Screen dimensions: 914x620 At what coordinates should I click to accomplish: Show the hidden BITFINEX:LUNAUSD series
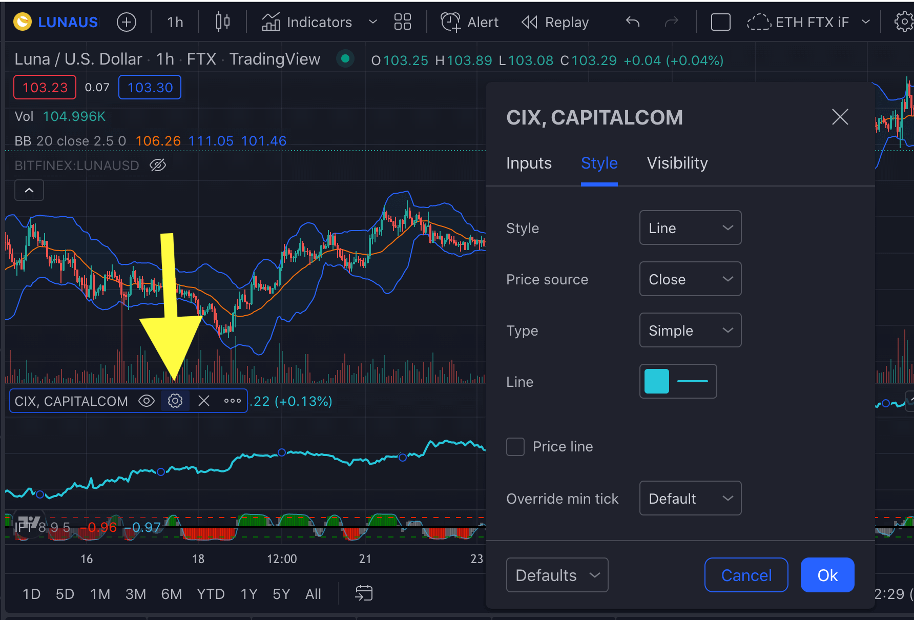[158, 165]
